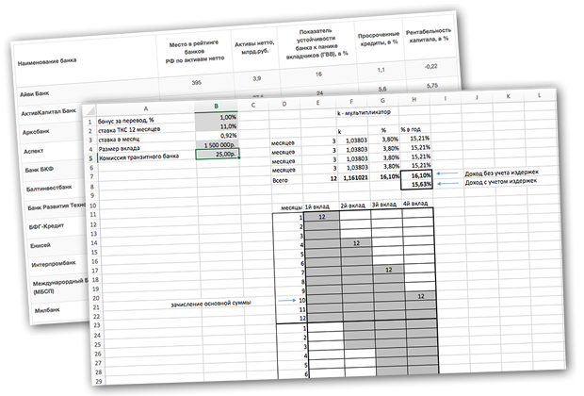Screen dimensions: 584x396
Task: Select column J header in spreadsheet
Action: [x=477, y=97]
